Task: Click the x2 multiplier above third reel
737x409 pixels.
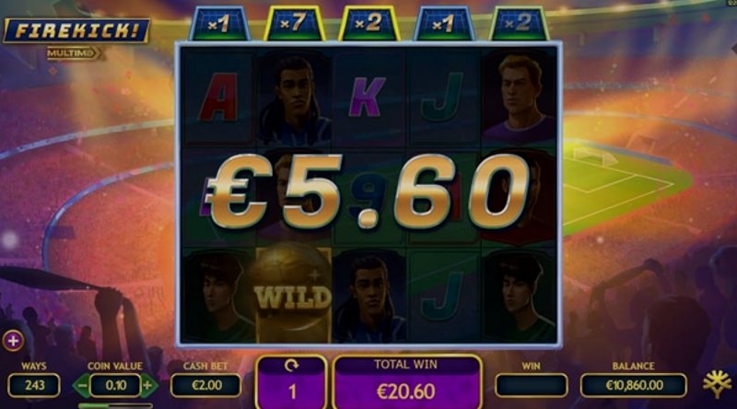Action: pyautogui.click(x=369, y=24)
